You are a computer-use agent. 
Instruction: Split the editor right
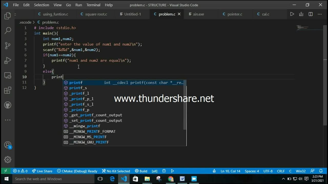311,14
